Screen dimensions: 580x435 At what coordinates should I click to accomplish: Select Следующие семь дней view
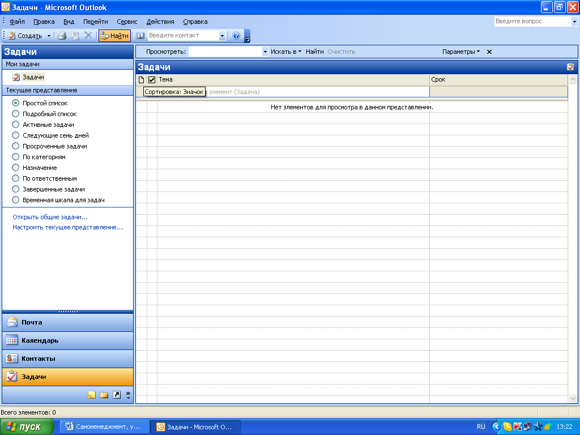click(15, 135)
